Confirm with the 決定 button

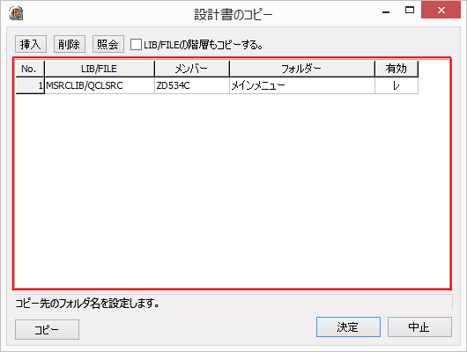tap(348, 327)
